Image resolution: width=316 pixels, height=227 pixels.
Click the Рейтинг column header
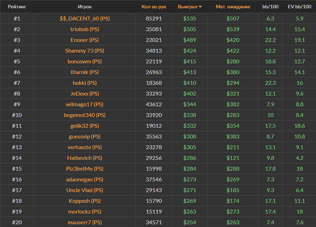[17, 7]
